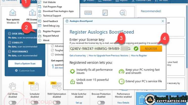Open How to Upgrade from Previous Versions
The height and width of the screenshot is (105, 188).
108,56
